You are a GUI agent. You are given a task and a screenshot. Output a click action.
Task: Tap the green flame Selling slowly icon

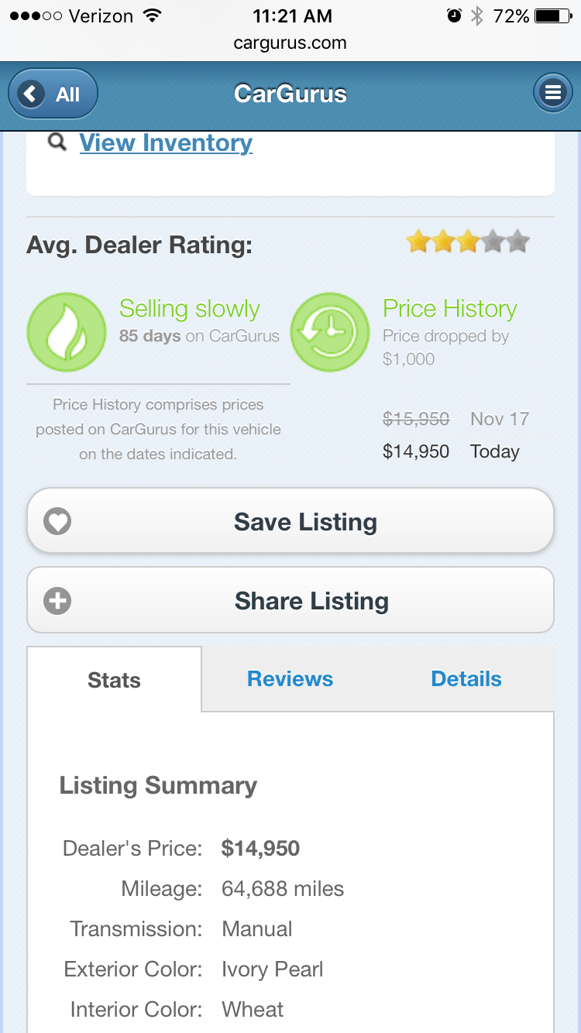[67, 332]
